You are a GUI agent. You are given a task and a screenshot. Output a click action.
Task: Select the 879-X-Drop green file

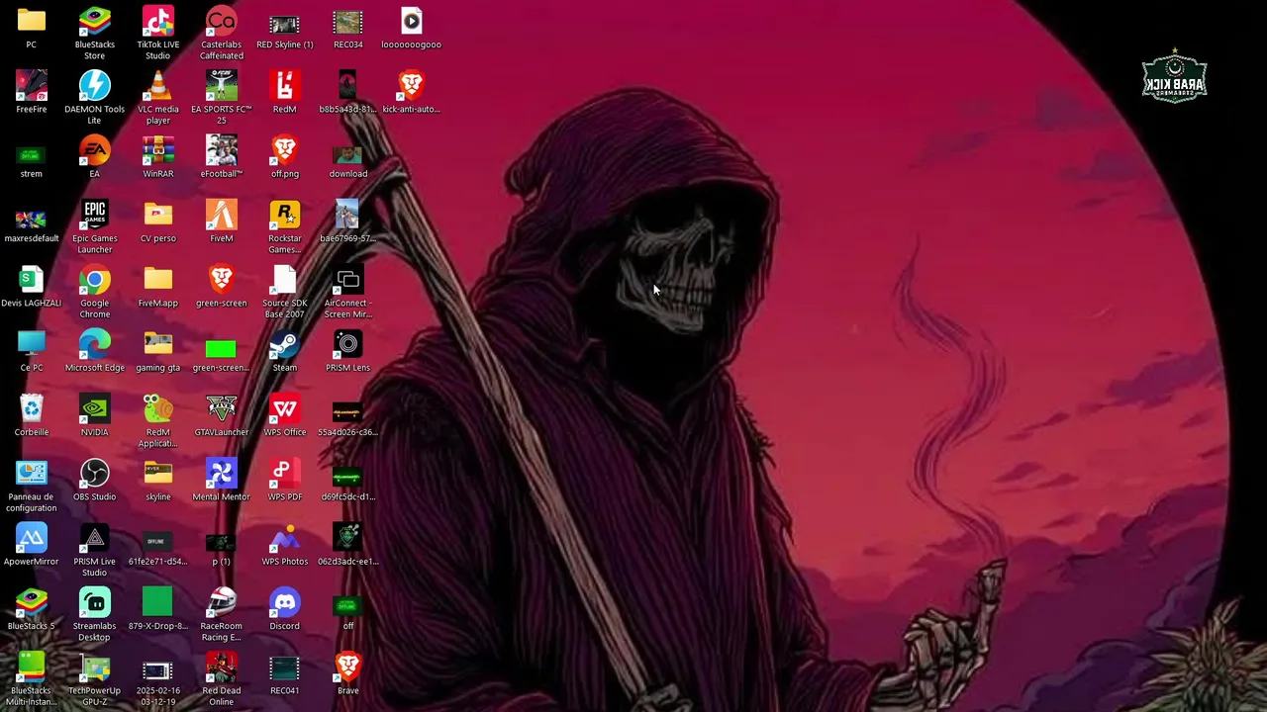pyautogui.click(x=157, y=603)
